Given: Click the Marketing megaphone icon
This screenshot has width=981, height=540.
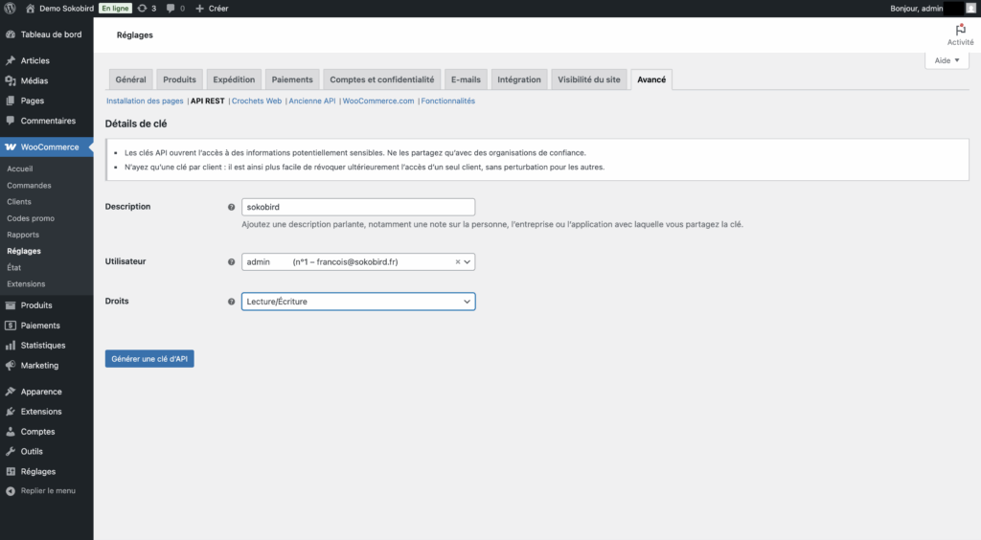Looking at the screenshot, I should (11, 365).
